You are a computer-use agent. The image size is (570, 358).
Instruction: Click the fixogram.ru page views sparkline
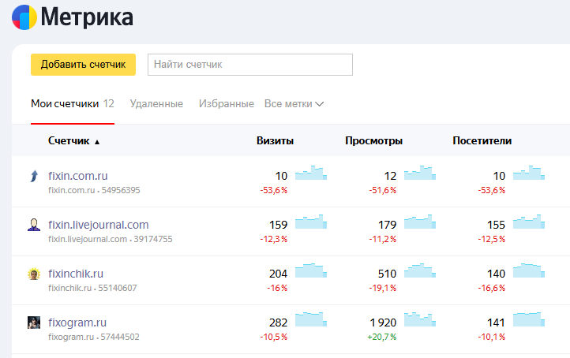(x=420, y=319)
